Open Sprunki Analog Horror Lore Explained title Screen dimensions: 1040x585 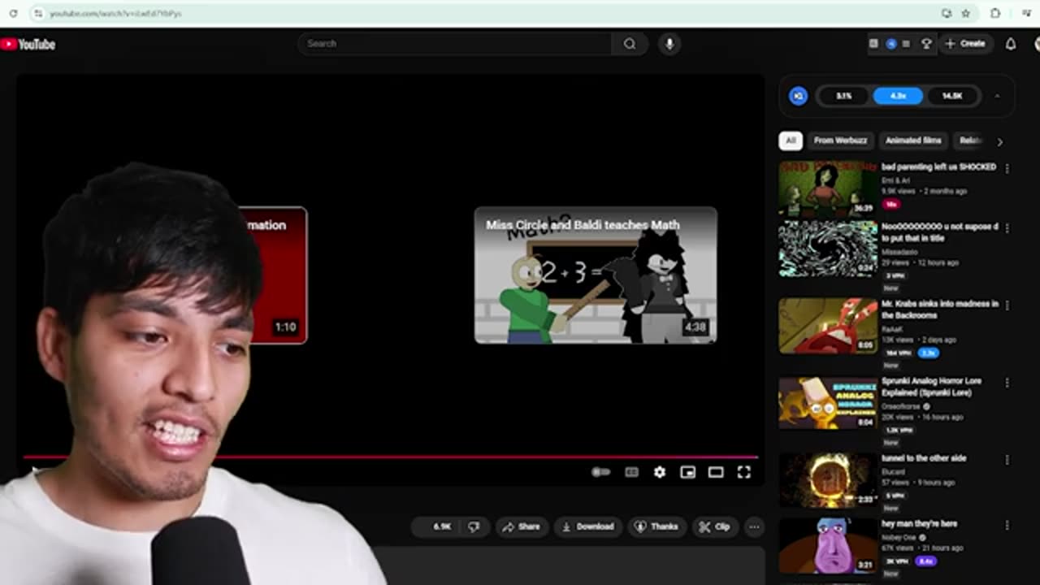[x=931, y=387]
